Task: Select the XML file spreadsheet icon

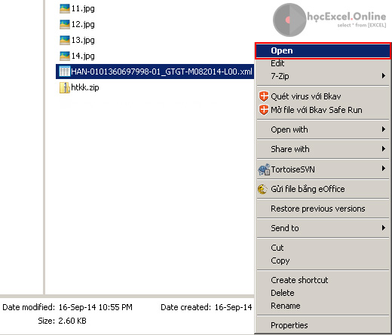Action: pyautogui.click(x=64, y=72)
